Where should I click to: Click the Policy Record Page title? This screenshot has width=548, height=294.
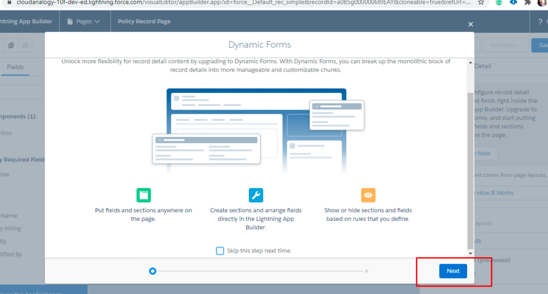tap(144, 21)
